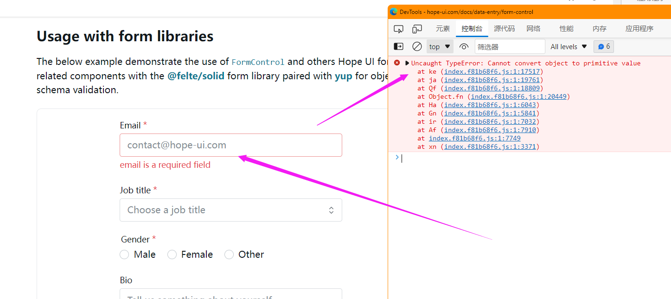Click the Uncaught TypeError message text
This screenshot has height=299, width=671.
(x=526, y=63)
